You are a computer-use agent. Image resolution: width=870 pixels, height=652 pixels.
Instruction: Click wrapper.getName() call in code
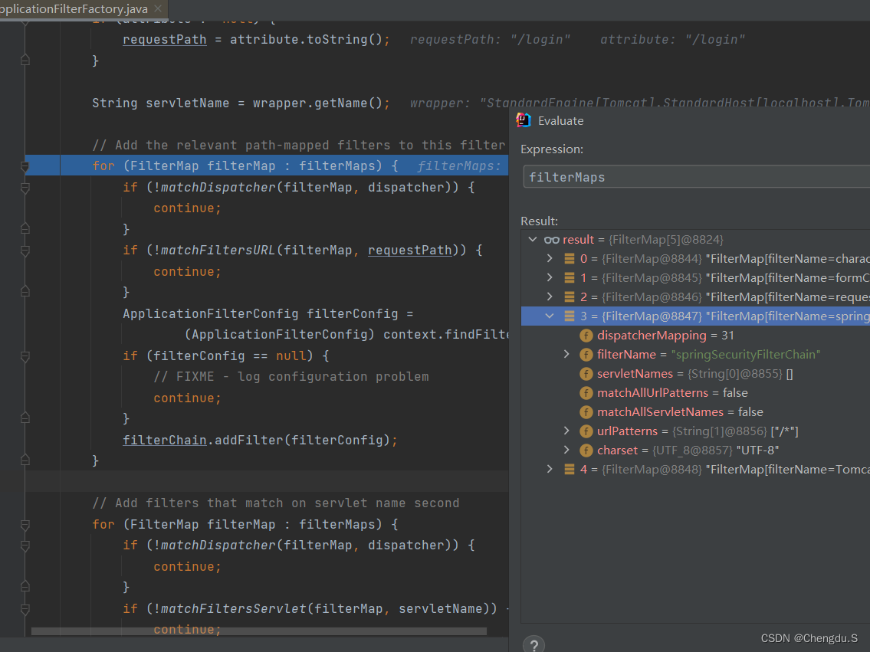[x=317, y=103]
